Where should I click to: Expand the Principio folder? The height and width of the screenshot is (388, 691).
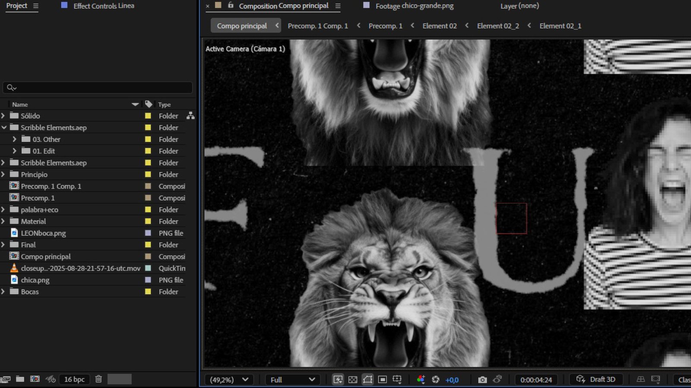point(3,175)
